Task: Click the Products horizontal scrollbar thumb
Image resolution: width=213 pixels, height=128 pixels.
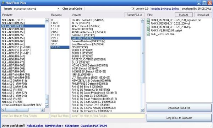Action: click(x=17, y=110)
